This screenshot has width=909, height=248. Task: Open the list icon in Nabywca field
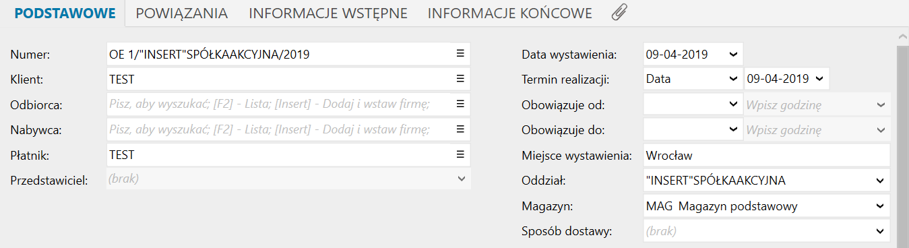pos(461,129)
